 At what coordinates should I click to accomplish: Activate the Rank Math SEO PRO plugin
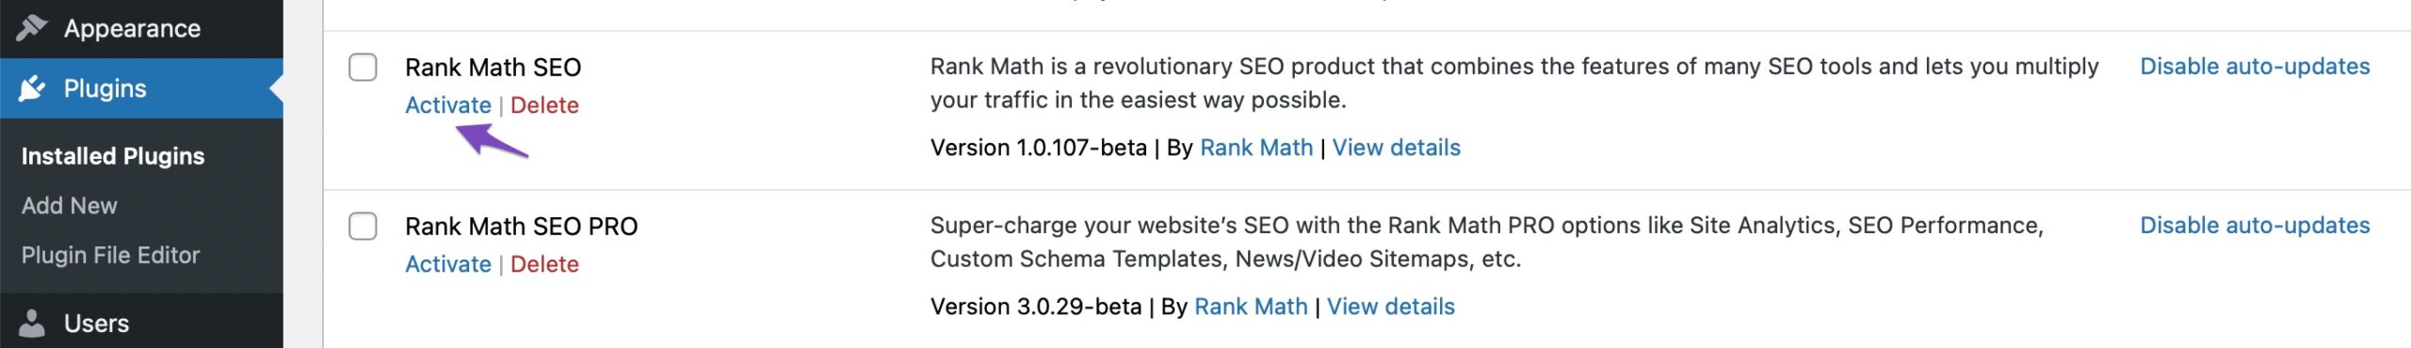coord(448,264)
